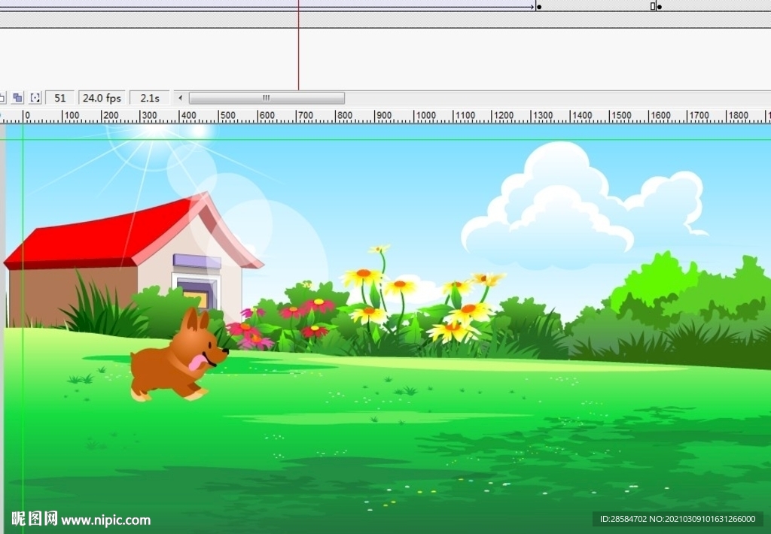Select the last keyframe dot on the timeline
This screenshot has width=771, height=534.
pos(660,7)
